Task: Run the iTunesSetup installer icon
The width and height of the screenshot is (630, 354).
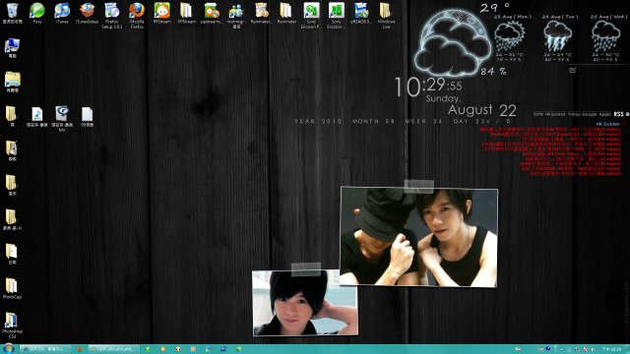Action: (x=88, y=13)
